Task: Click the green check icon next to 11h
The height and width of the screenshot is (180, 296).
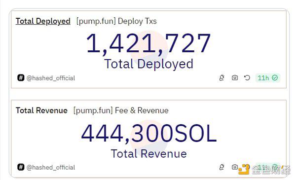Action: click(275, 78)
